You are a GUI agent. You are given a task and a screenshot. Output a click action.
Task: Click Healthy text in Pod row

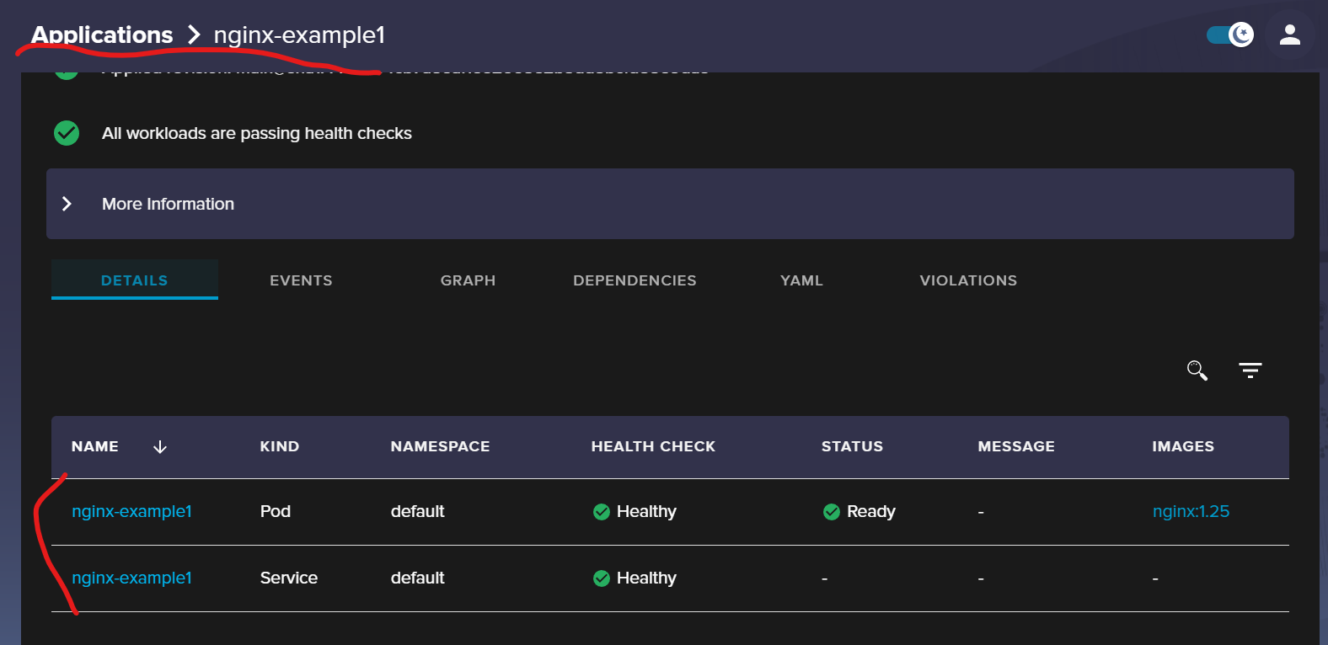coord(646,511)
